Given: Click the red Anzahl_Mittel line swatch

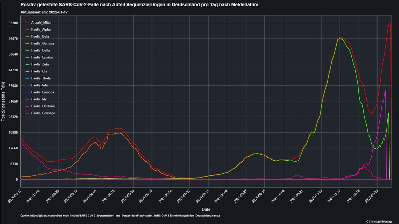Looking at the screenshot, I should (x=28, y=23).
